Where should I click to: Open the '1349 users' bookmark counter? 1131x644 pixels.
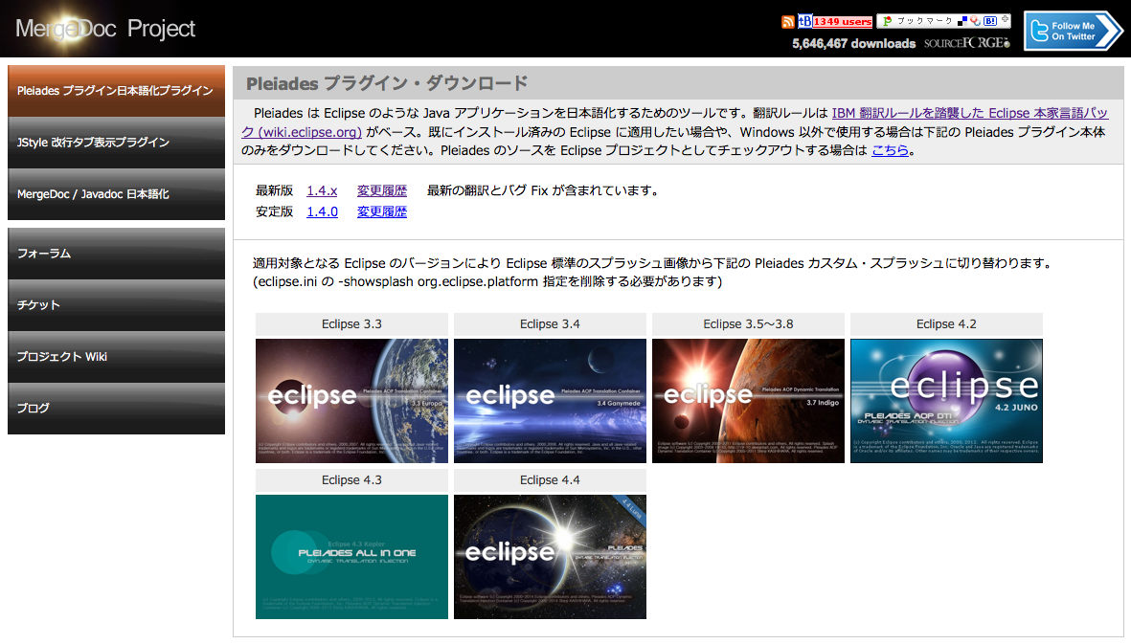[843, 22]
